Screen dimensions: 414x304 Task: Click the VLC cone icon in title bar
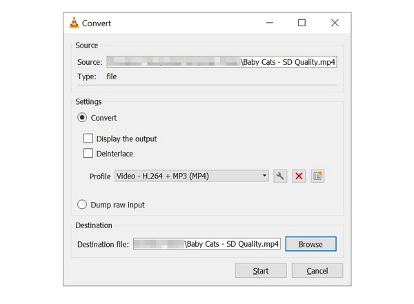pos(75,23)
